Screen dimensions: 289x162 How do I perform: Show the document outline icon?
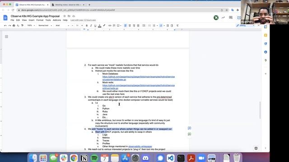(x=6, y=36)
